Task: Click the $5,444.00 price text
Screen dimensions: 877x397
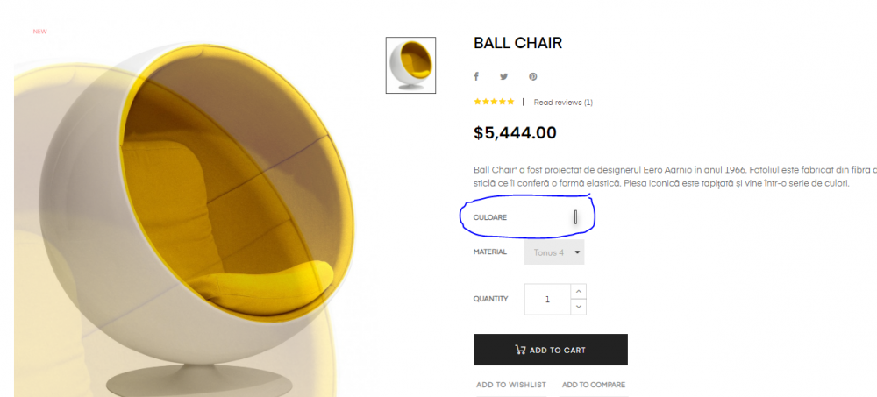Action: [x=515, y=133]
